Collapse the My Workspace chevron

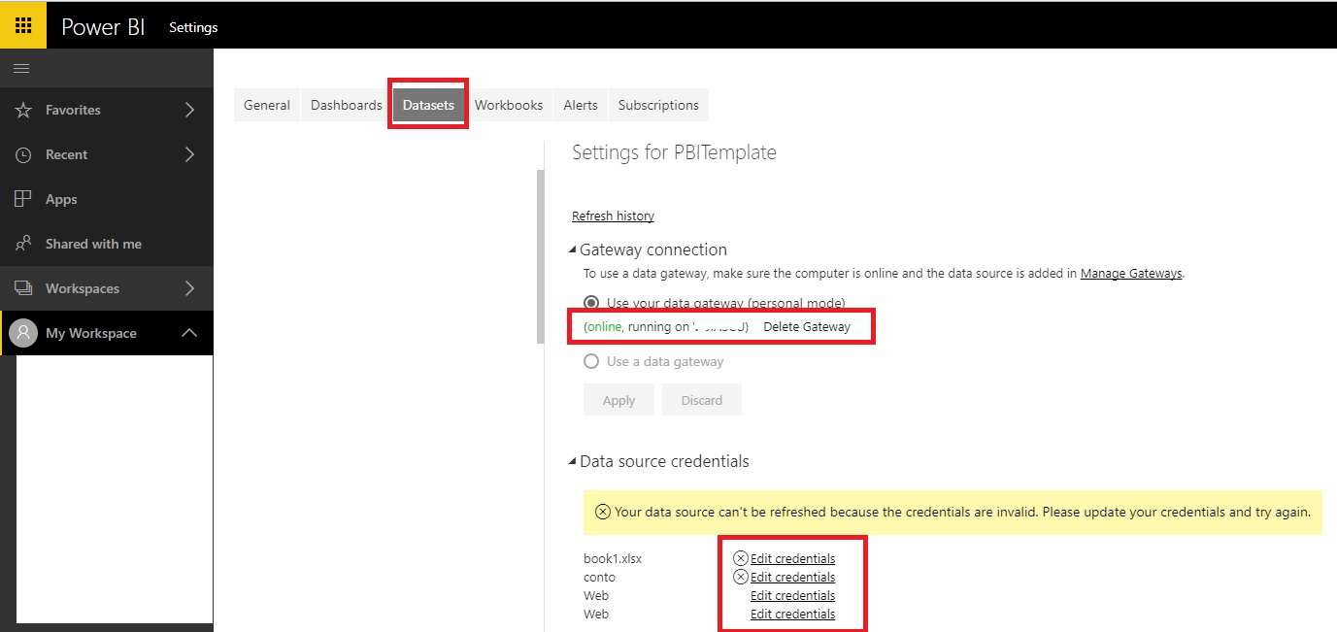click(190, 333)
